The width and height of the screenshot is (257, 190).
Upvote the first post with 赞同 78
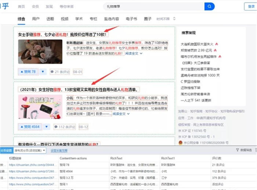point(28,72)
